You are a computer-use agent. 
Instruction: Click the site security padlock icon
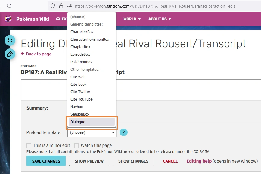(x=61, y=6)
